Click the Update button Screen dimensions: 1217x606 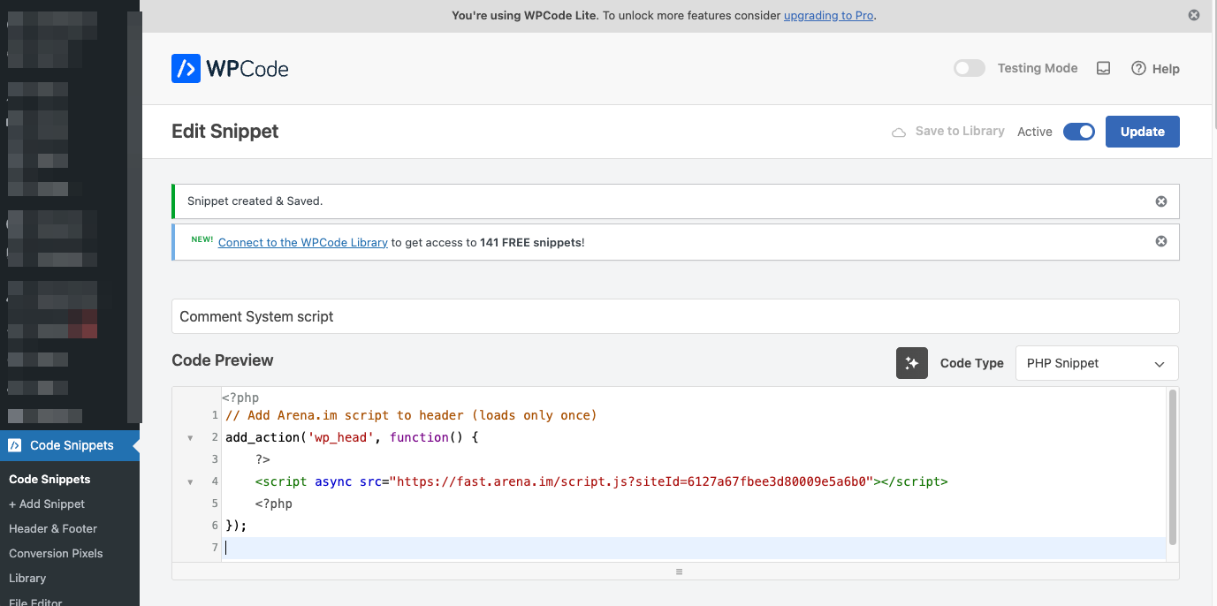click(x=1143, y=132)
